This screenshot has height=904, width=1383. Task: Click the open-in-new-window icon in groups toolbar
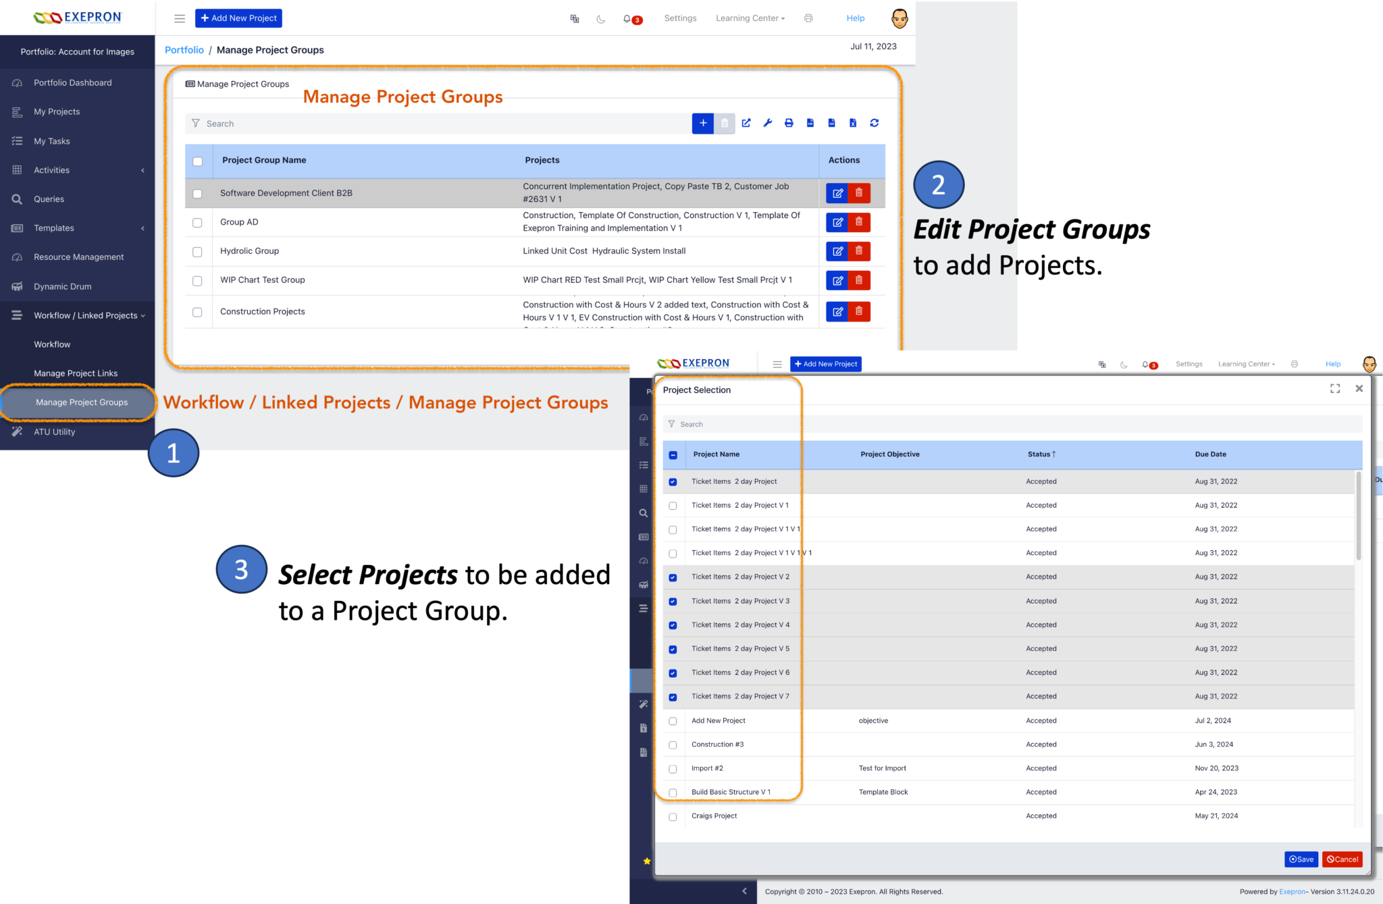tap(746, 123)
